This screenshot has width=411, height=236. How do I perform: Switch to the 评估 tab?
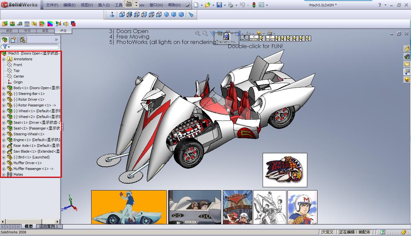pyautogui.click(x=63, y=31)
